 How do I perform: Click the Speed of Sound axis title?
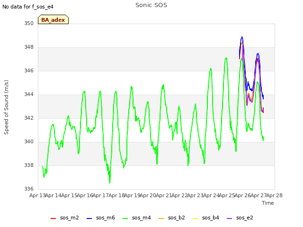pos(6,107)
